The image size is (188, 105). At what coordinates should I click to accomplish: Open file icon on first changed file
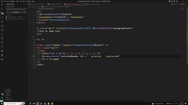click(x=19, y=17)
